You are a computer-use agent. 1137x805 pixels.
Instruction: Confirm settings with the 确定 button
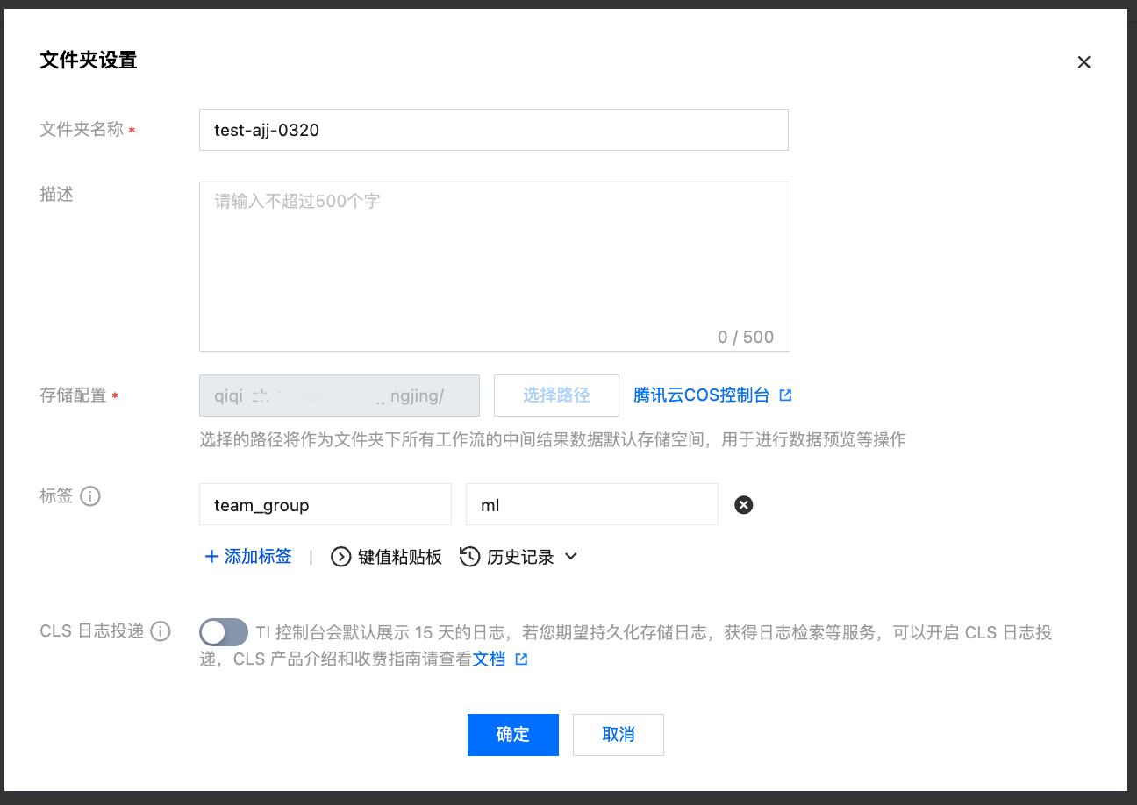pos(512,735)
